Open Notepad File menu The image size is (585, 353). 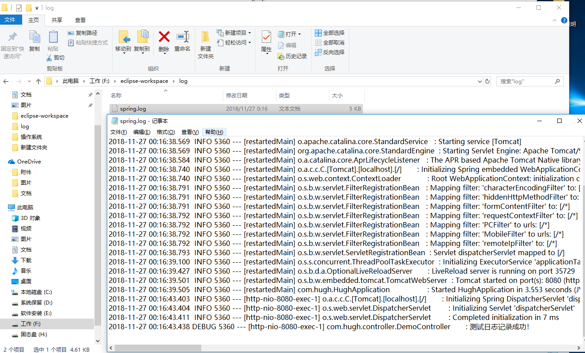tap(119, 132)
